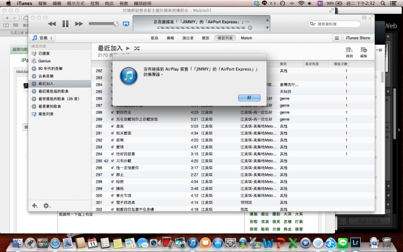Click the down arrow in the status display
The width and height of the screenshot is (403, 252).
point(267,28)
